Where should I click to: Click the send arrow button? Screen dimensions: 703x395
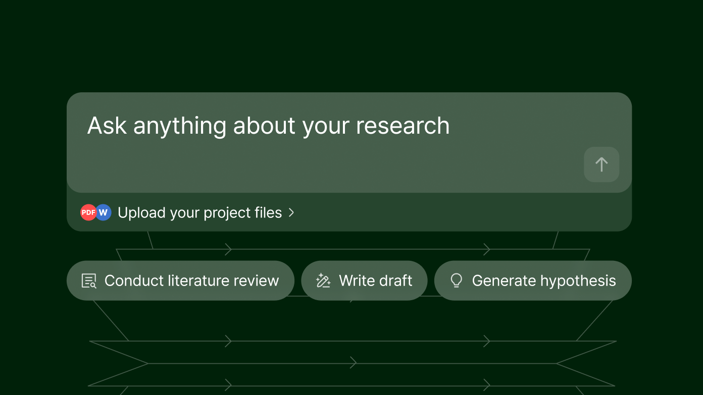[601, 164]
